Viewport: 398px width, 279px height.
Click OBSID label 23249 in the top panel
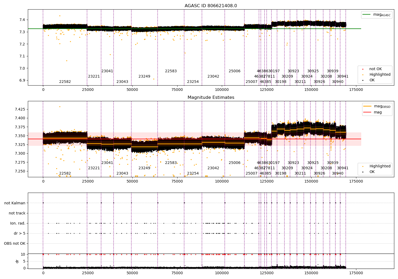click(x=144, y=77)
